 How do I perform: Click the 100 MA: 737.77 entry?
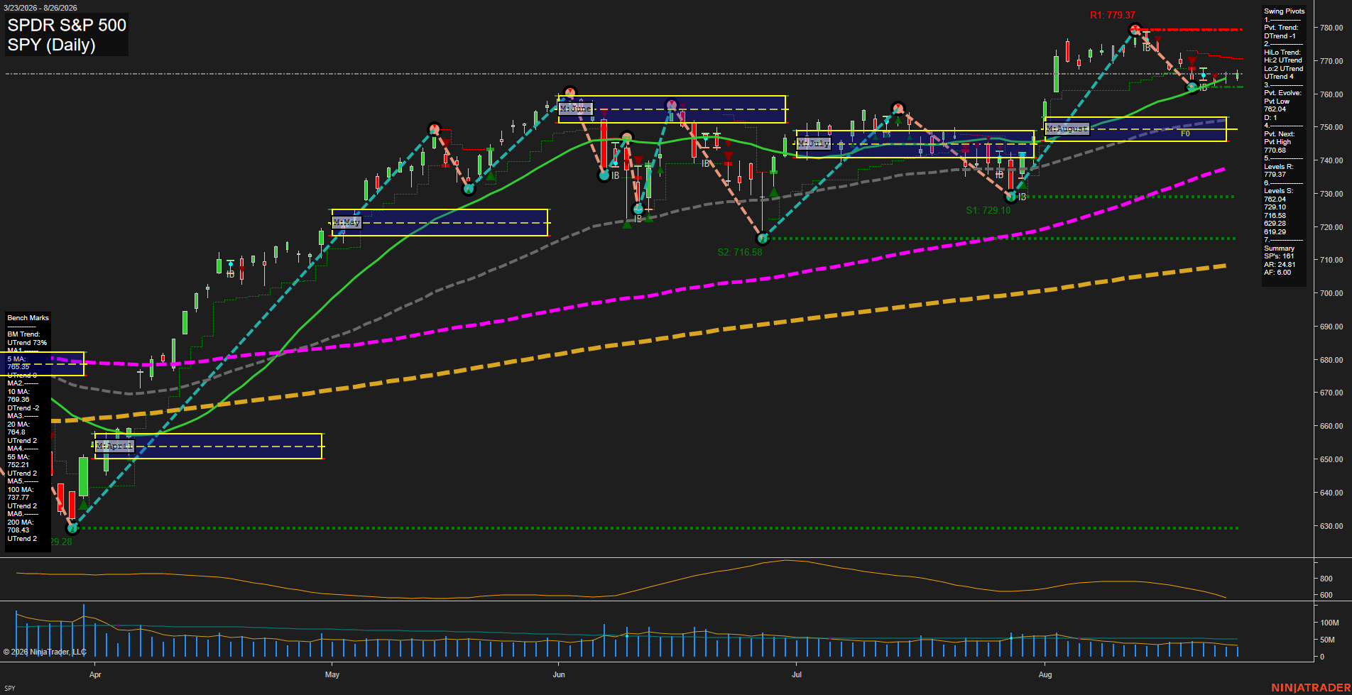pyautogui.click(x=20, y=493)
